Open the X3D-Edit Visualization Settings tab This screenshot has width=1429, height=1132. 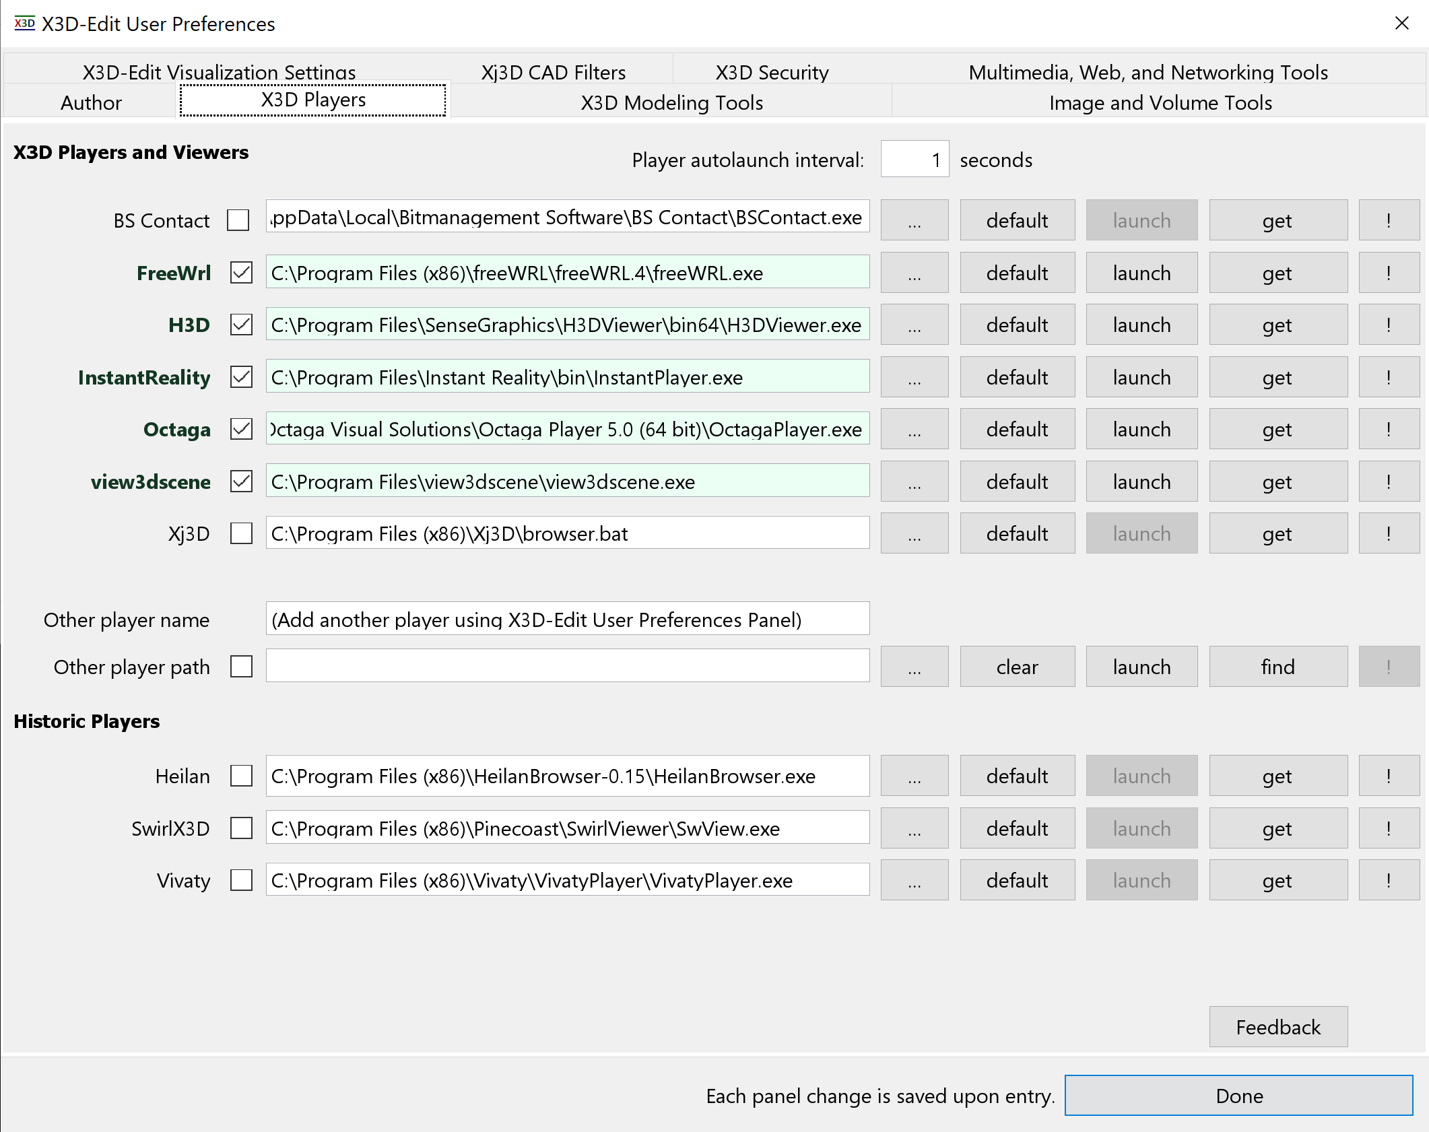[219, 71]
